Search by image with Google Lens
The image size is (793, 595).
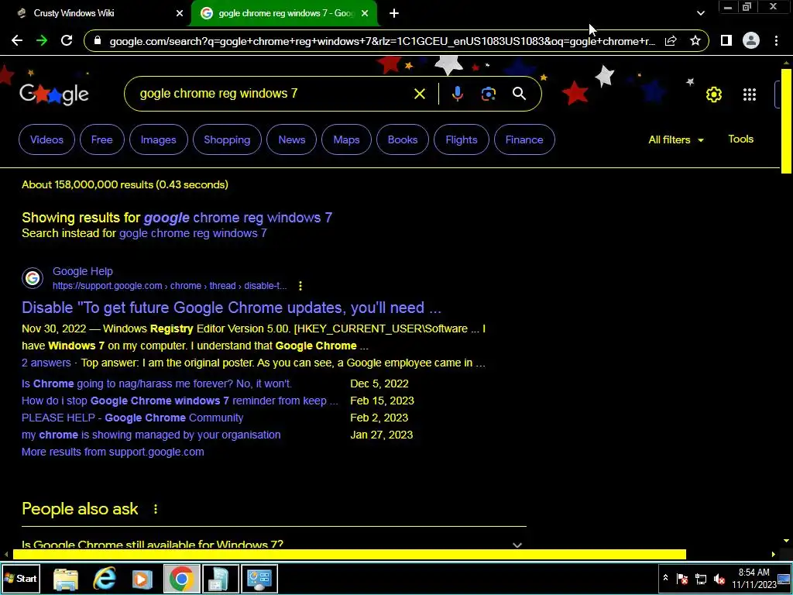click(488, 94)
